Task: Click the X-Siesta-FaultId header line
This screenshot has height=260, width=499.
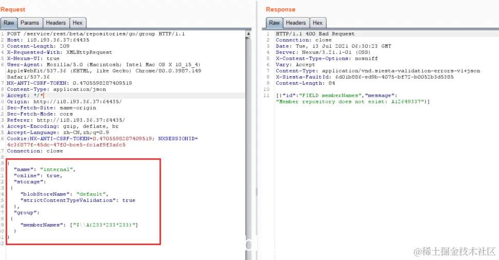Action: tap(365, 77)
